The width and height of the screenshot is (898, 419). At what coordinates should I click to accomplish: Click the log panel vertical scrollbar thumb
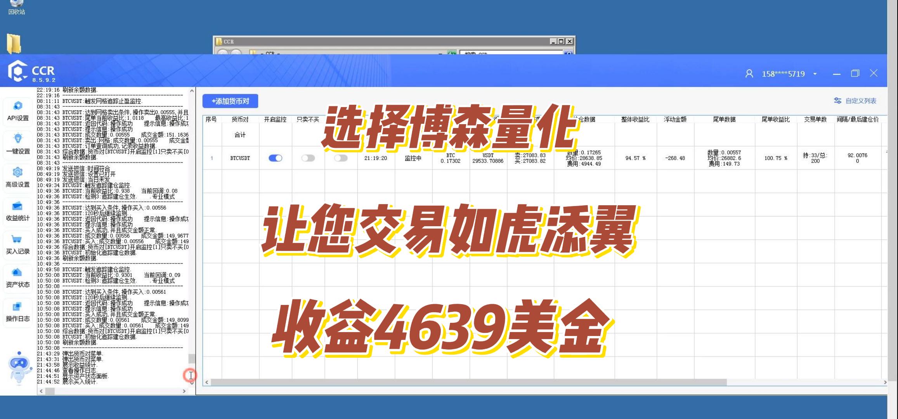tap(192, 358)
